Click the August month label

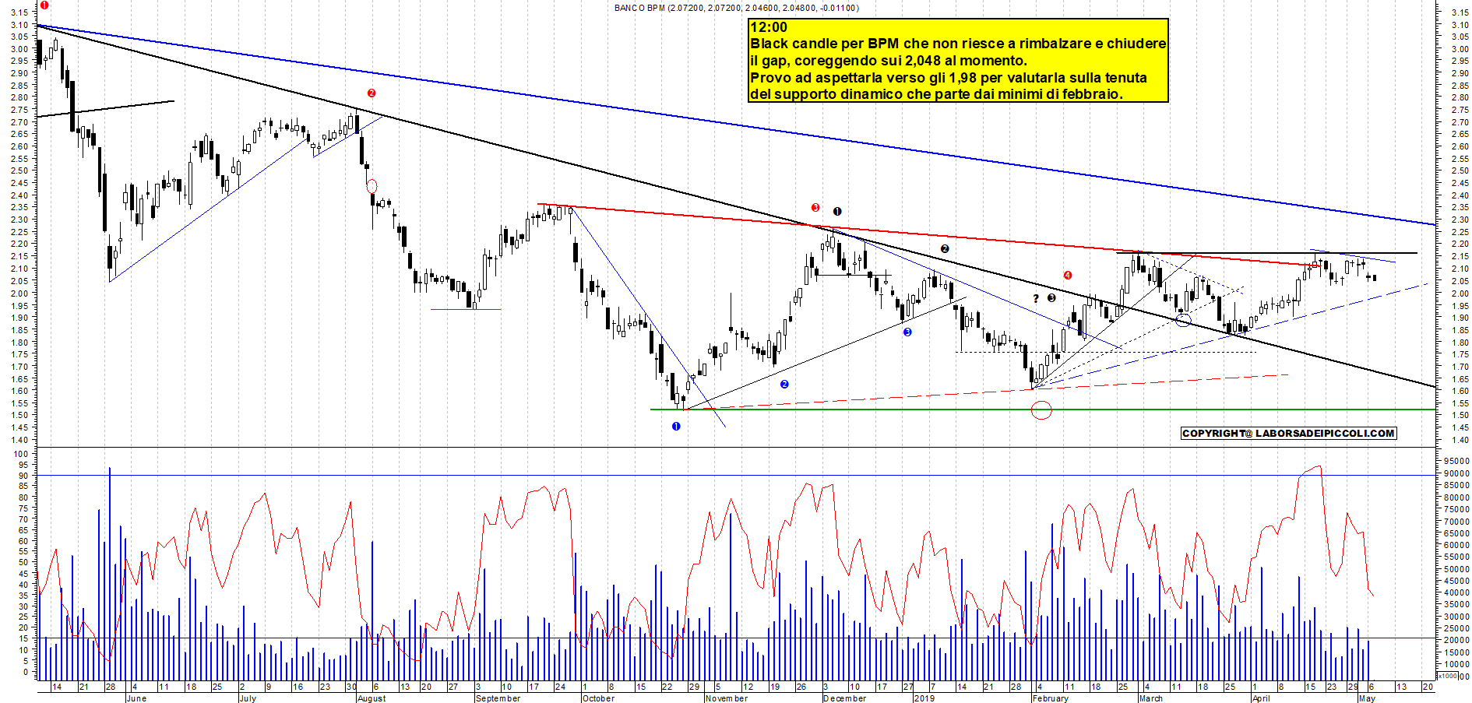point(372,698)
